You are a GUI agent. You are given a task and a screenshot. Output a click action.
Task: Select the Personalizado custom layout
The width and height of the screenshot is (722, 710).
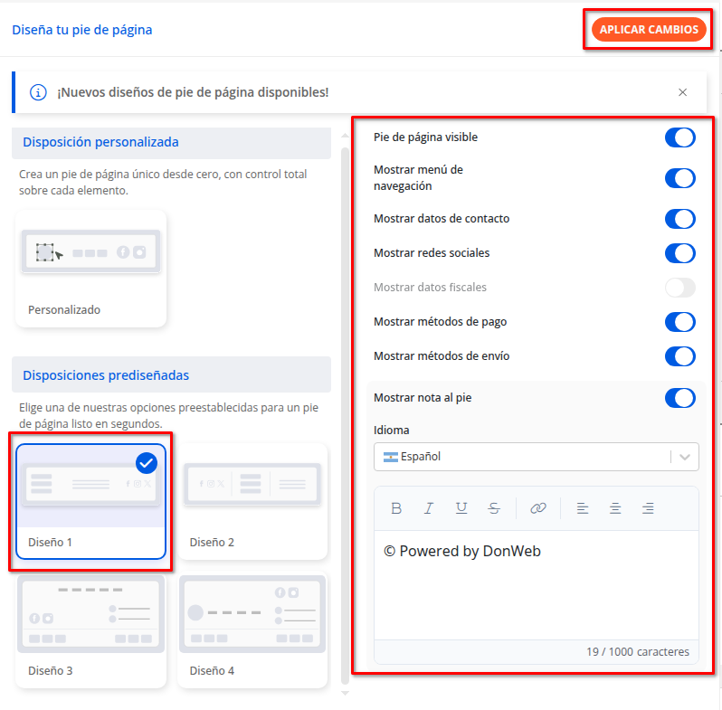click(90, 268)
